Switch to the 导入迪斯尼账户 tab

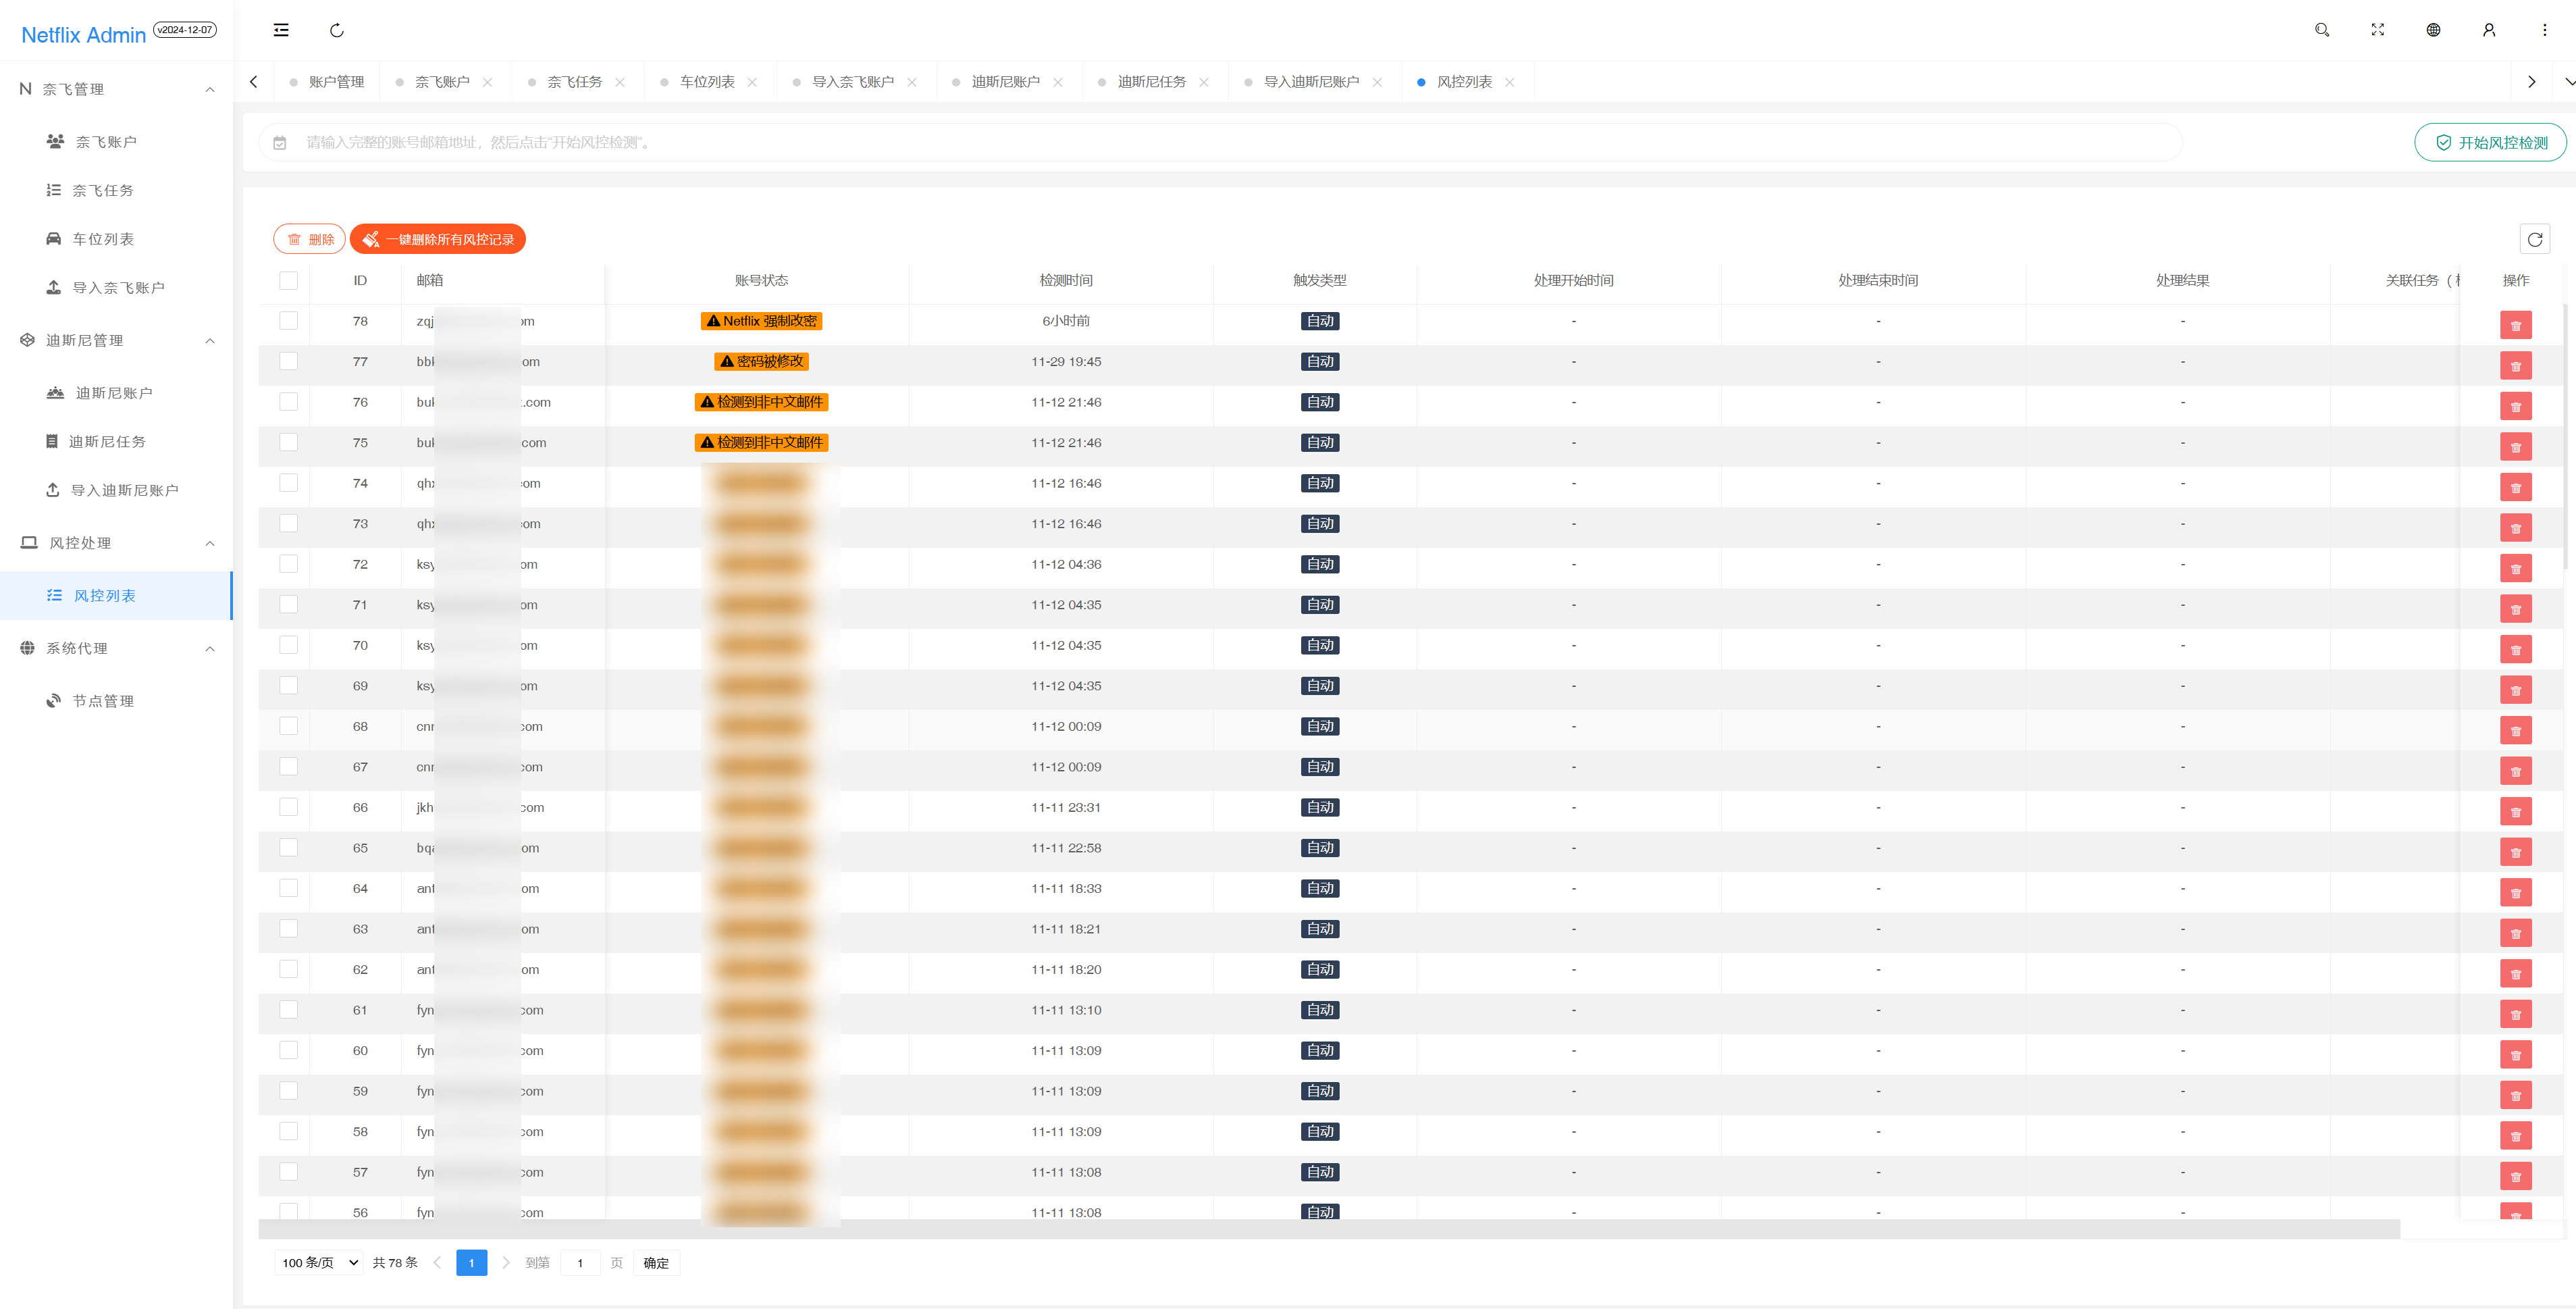(x=1311, y=82)
